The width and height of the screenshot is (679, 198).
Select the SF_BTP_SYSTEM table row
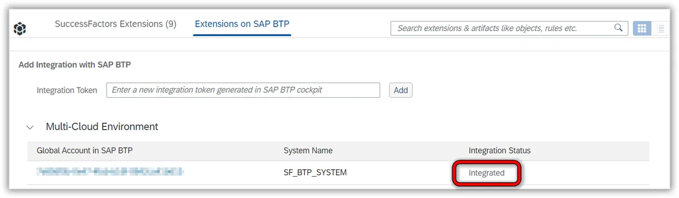tap(338, 172)
